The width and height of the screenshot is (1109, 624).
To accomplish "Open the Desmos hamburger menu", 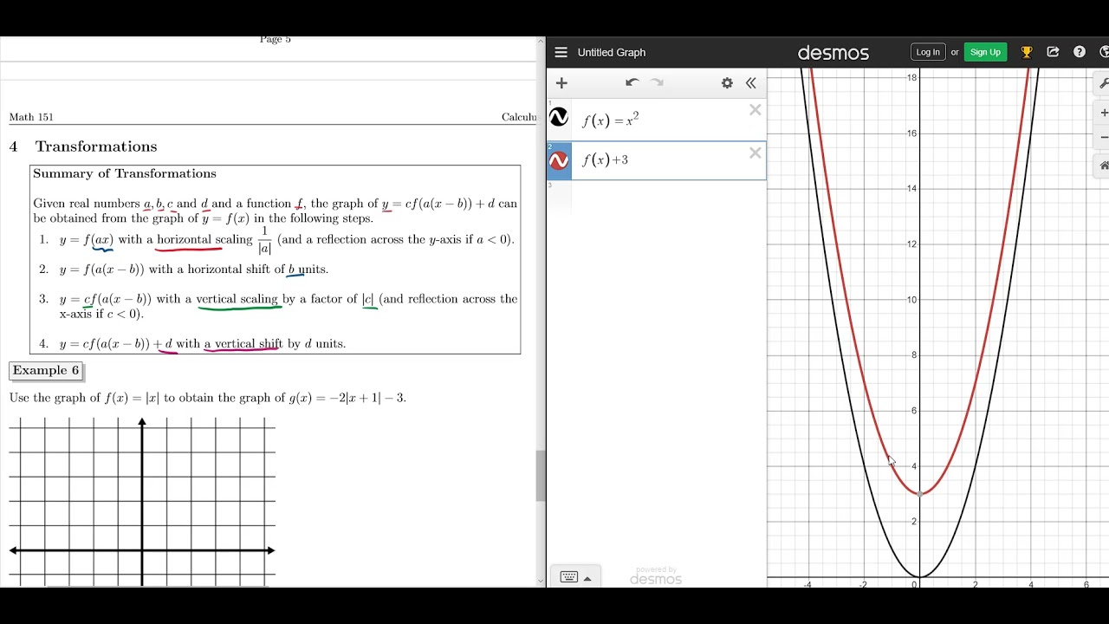I will coord(561,52).
